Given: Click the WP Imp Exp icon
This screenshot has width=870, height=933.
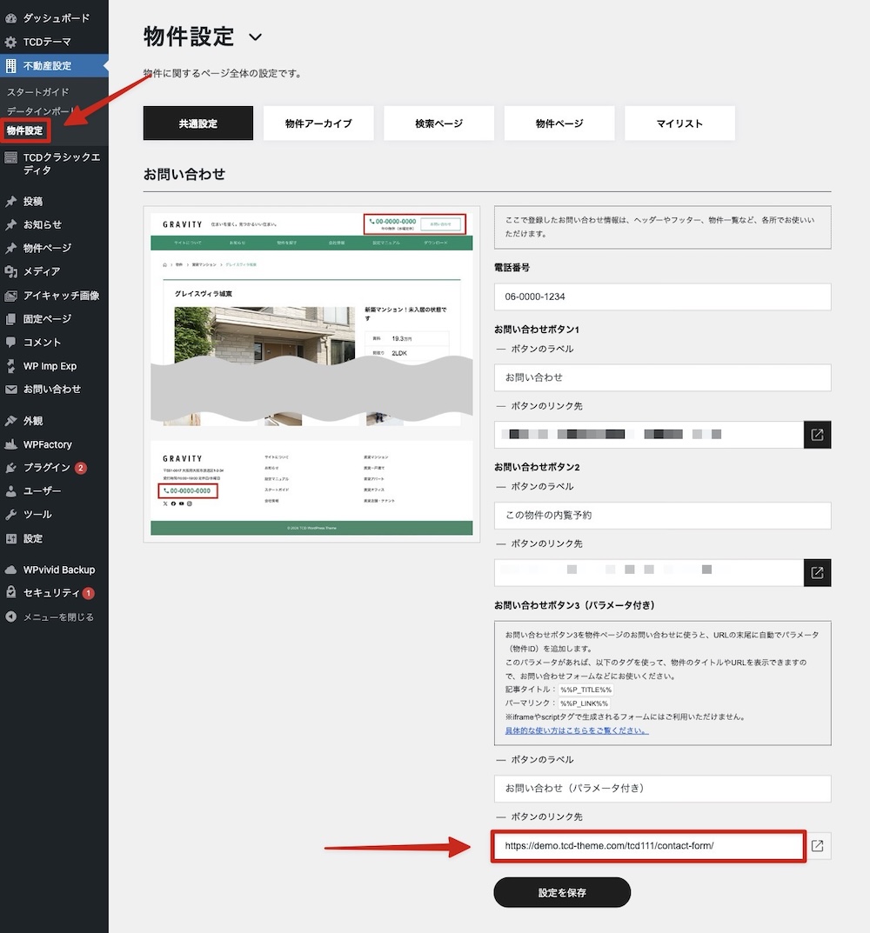Looking at the screenshot, I should [x=10, y=366].
